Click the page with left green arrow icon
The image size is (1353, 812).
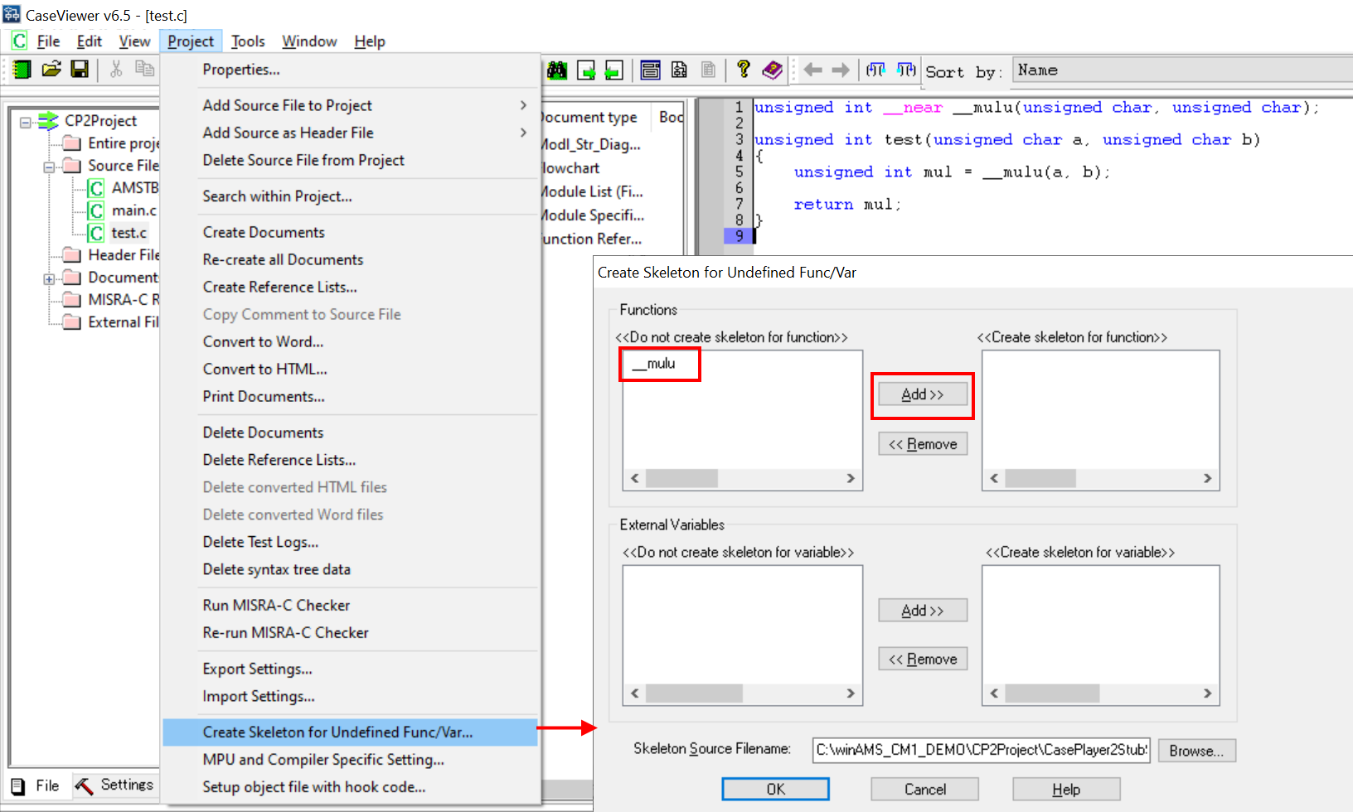pos(613,70)
